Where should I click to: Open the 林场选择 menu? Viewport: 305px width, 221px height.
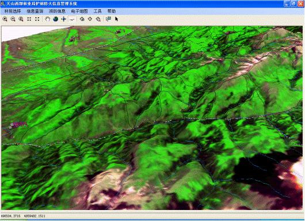click(x=13, y=12)
